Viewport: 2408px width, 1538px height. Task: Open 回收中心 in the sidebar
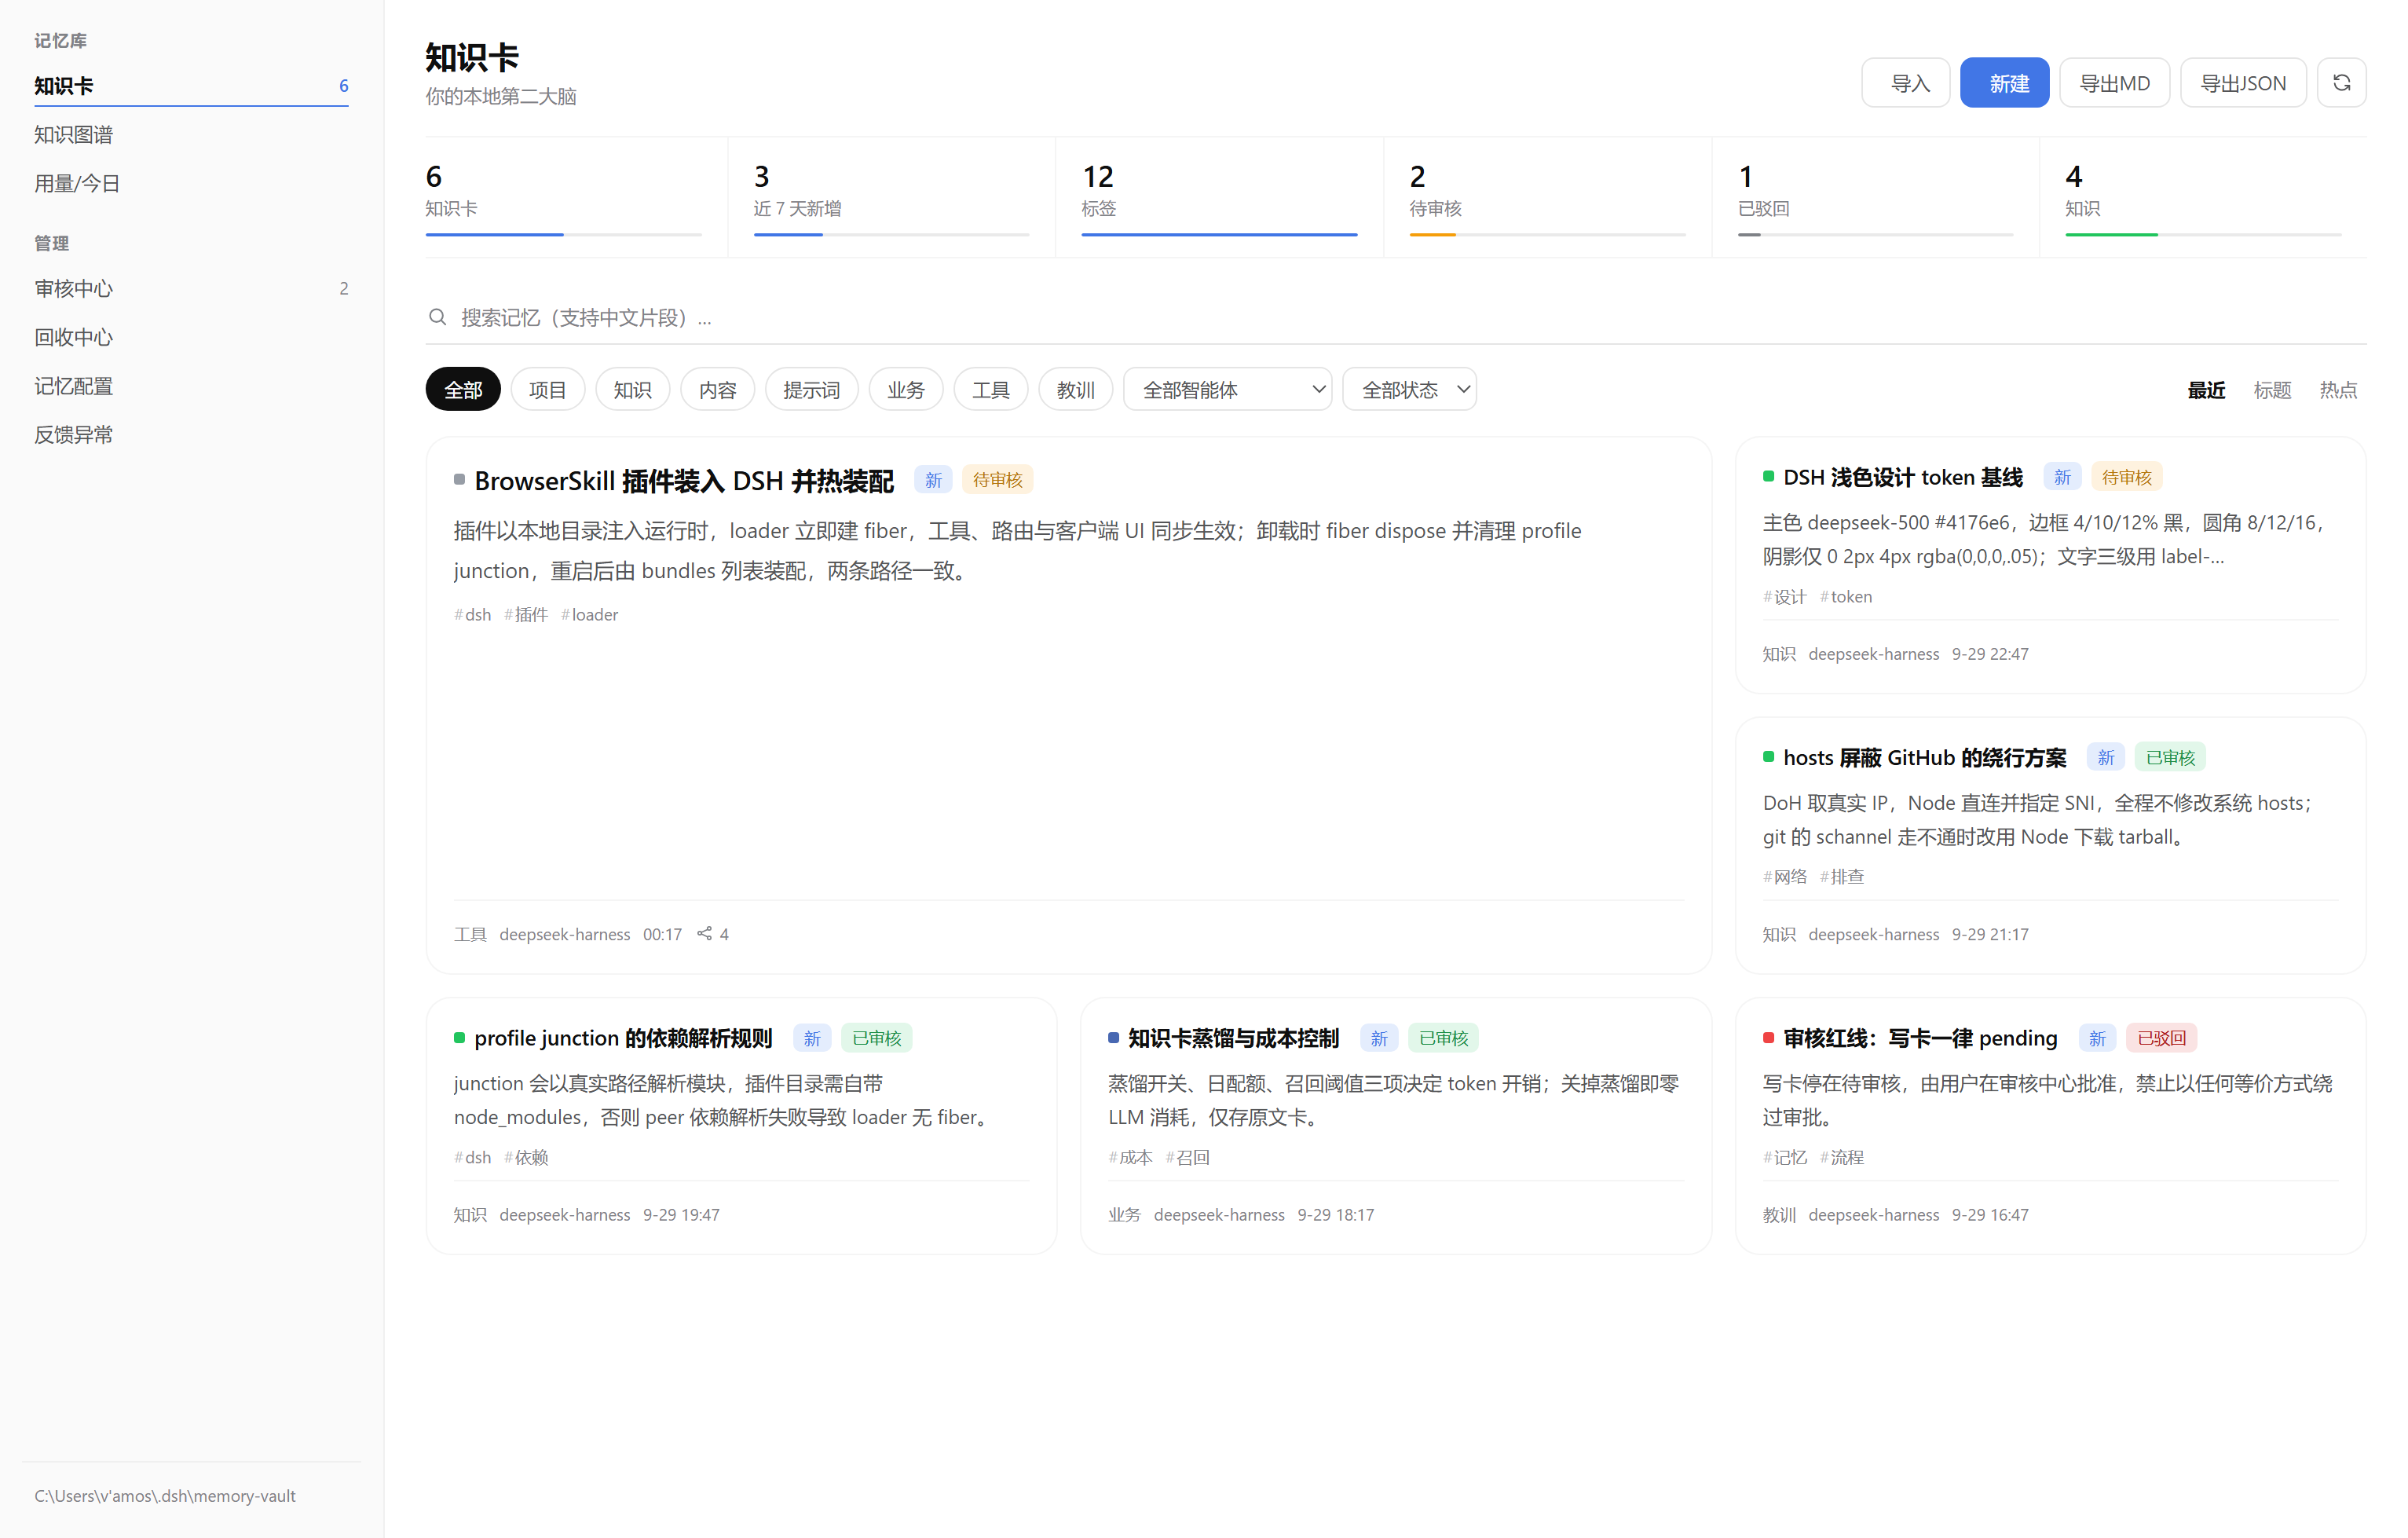[x=191, y=337]
